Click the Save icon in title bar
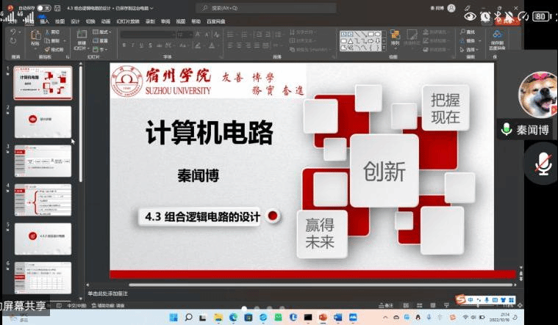The height and width of the screenshot is (325, 558). click(58, 8)
